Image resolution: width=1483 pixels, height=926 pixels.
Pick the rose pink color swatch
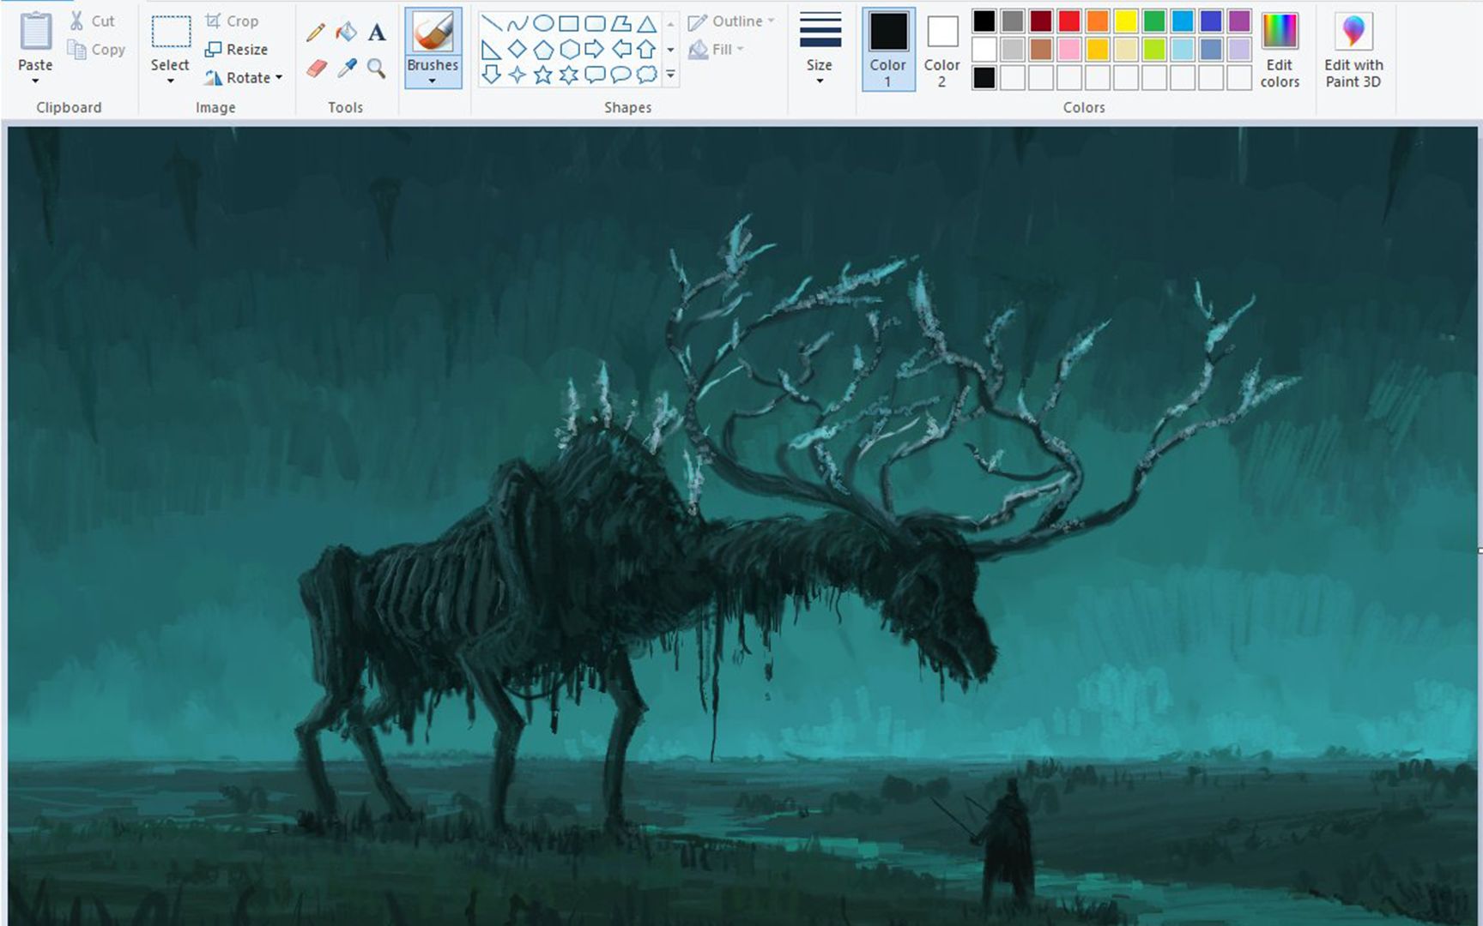tap(1069, 49)
